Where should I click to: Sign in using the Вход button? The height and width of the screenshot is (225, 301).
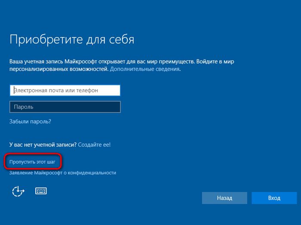274,198
